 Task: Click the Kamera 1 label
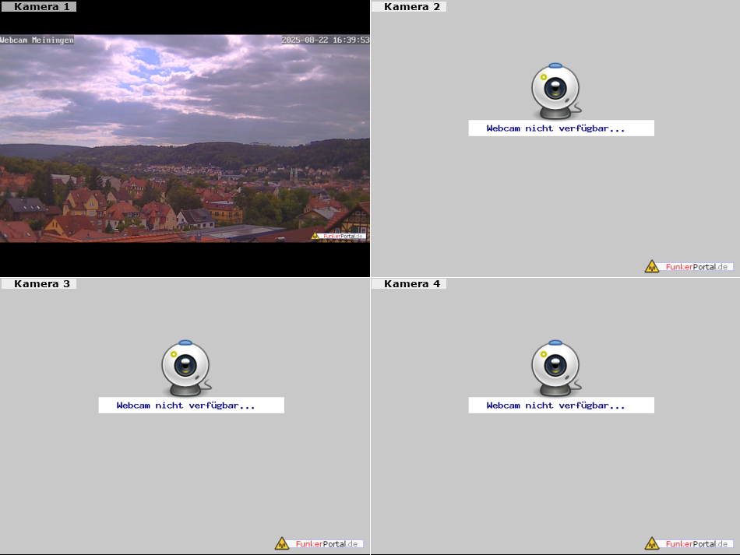(39, 6)
